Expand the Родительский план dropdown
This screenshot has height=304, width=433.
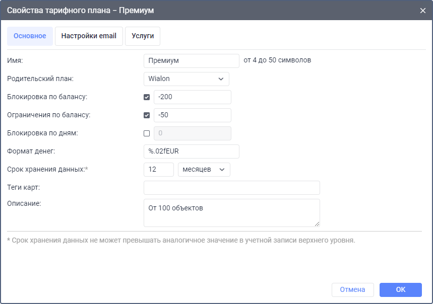(x=186, y=79)
